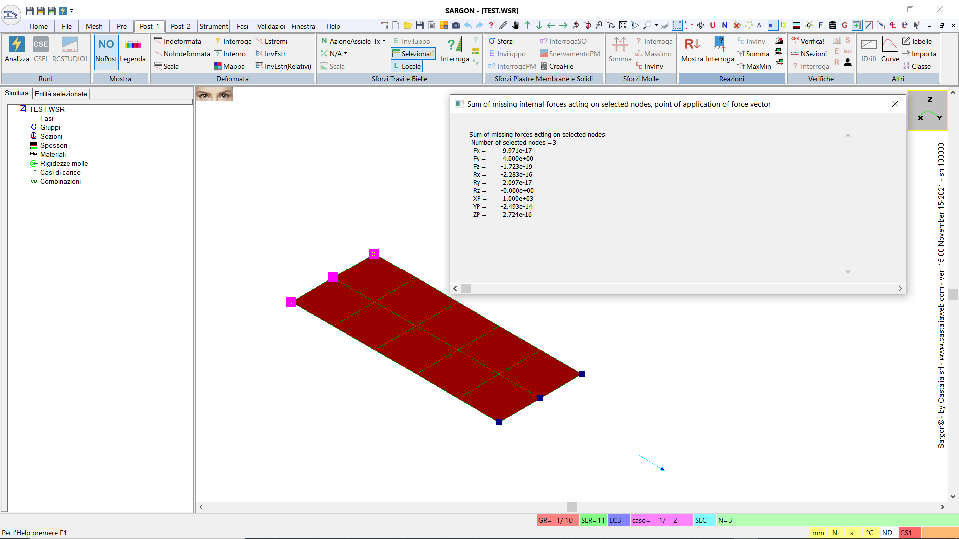Click the Estremi button

[271, 41]
